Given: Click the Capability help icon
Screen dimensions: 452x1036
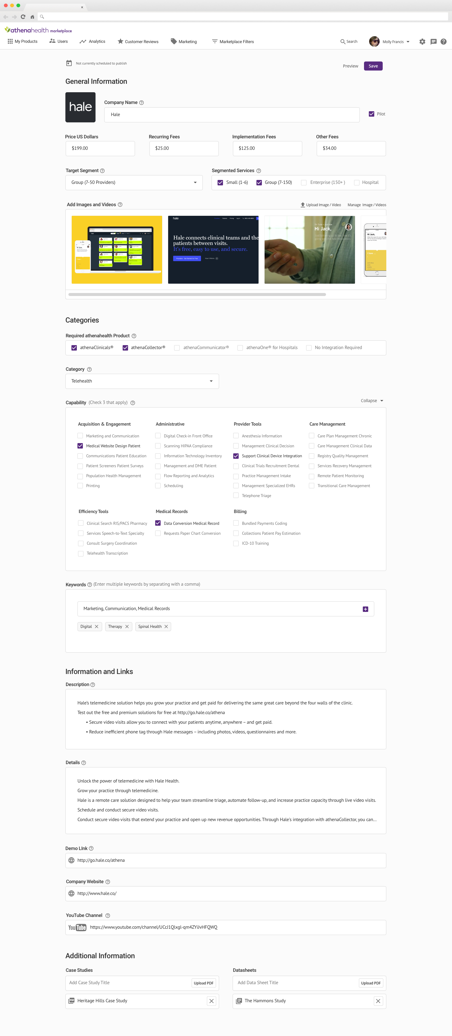Looking at the screenshot, I should pos(133,403).
